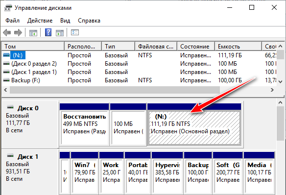Select the (Диск 0 раздел 2) volume row

tap(140, 64)
